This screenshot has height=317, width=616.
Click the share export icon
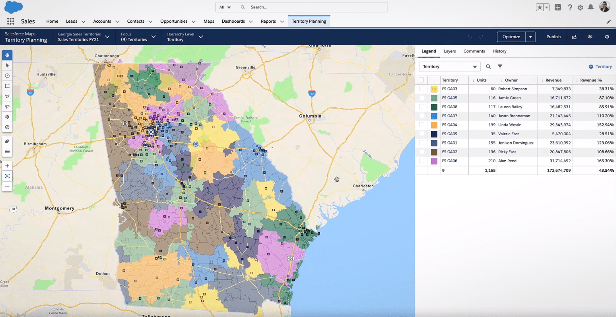pyautogui.click(x=574, y=37)
